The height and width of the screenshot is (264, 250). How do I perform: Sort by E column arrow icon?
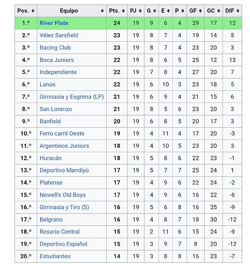pyautogui.click(x=169, y=11)
